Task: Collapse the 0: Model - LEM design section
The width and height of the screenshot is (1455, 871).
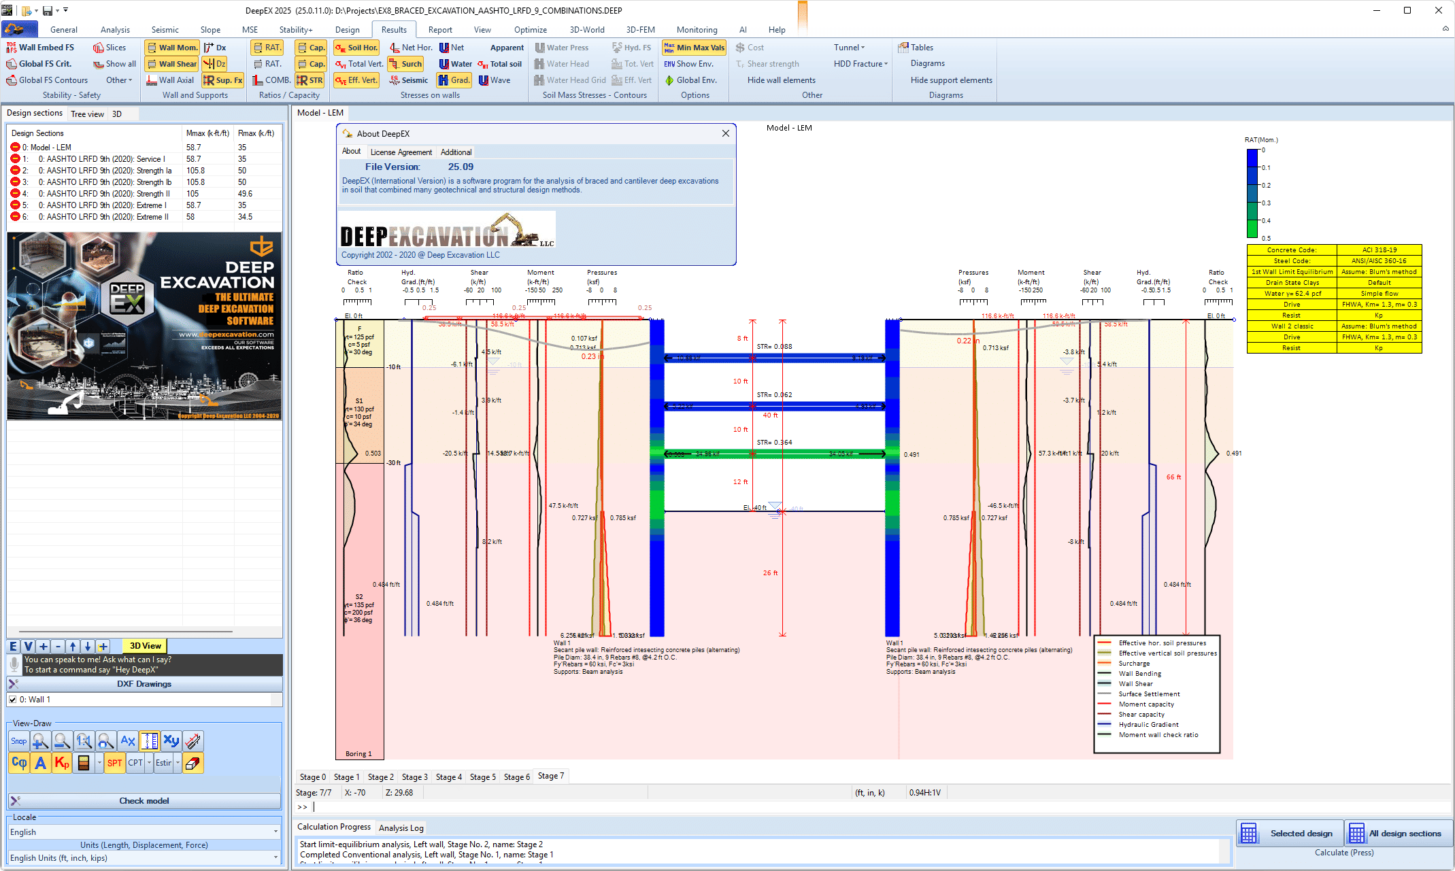Action: (x=14, y=147)
